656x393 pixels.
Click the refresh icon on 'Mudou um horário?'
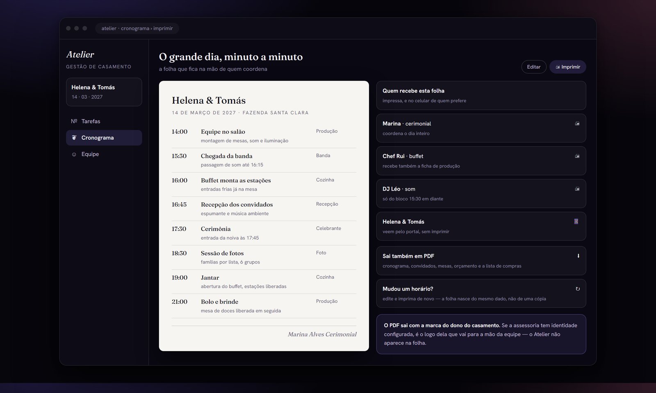[x=578, y=289]
